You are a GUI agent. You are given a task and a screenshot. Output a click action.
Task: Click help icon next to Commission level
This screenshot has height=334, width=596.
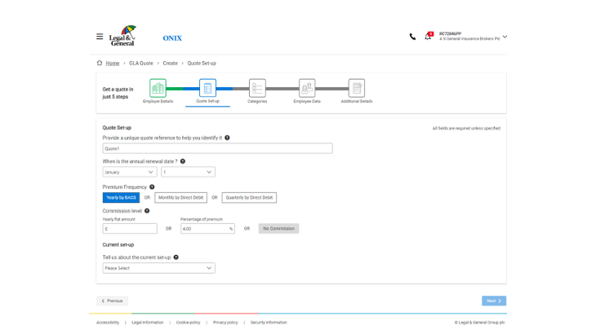click(147, 211)
